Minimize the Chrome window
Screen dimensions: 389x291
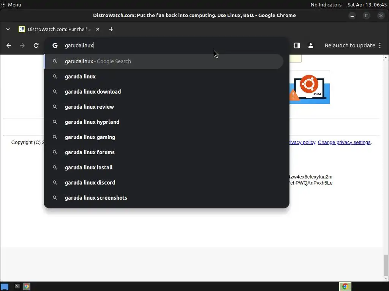click(x=352, y=16)
